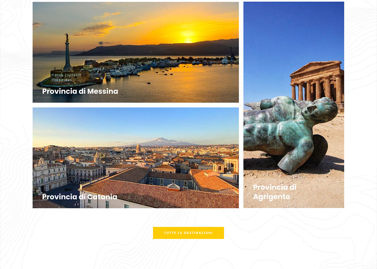Open the Provincia di Catania title link
Image resolution: width=377 pixels, height=269 pixels.
(x=79, y=197)
